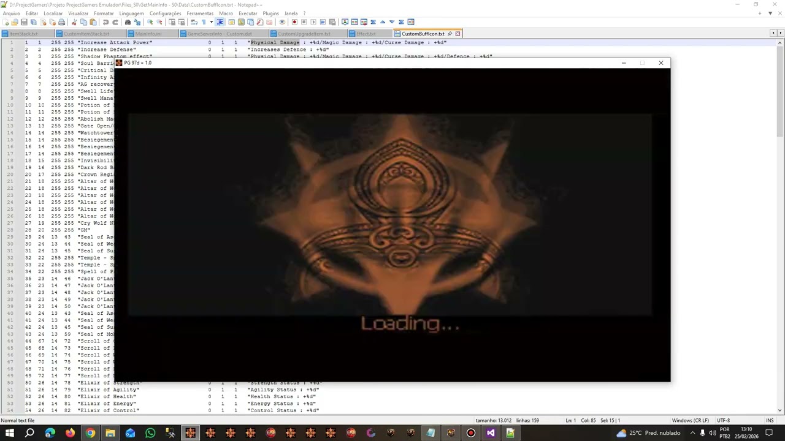Open File Explorer from the taskbar
Viewport: 785px width, 441px height.
110,433
